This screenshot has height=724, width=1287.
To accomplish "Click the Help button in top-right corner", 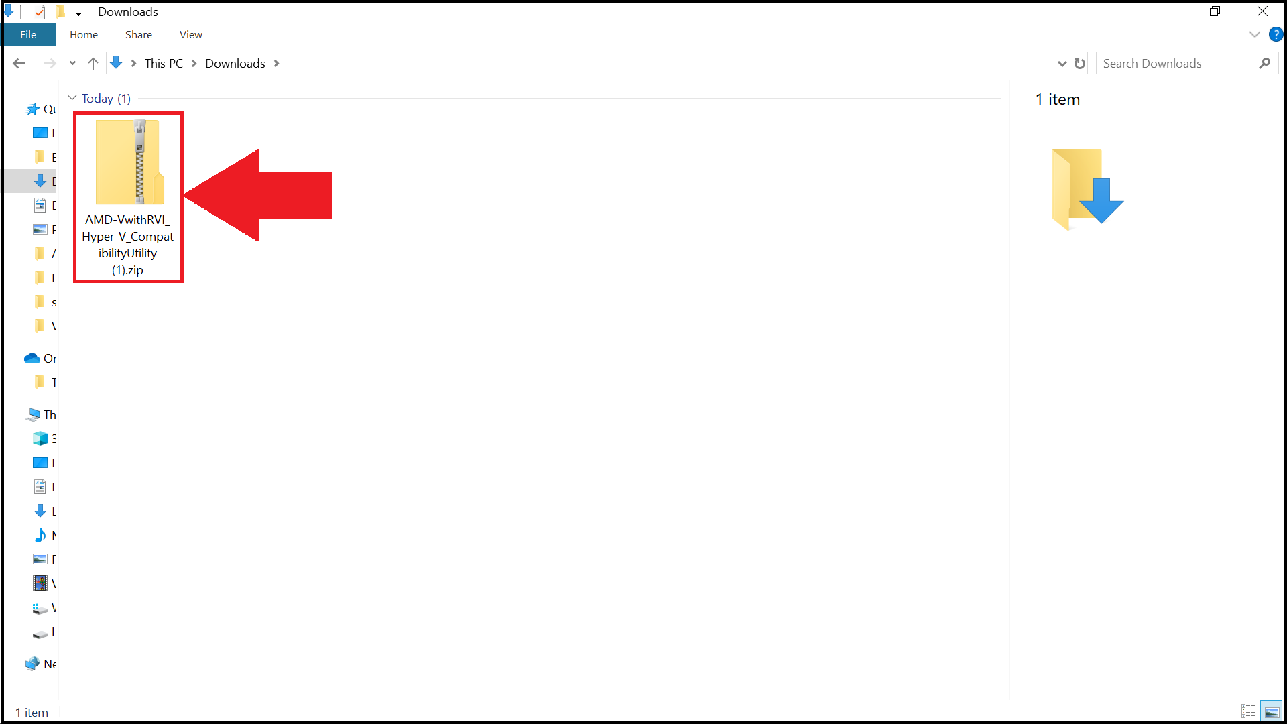I will tap(1276, 34).
